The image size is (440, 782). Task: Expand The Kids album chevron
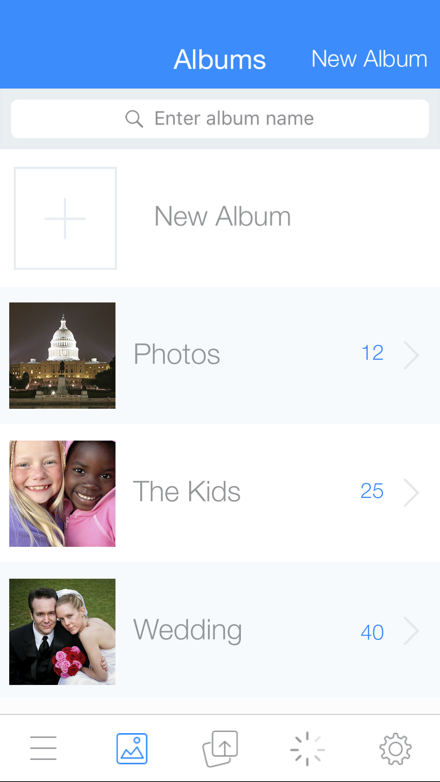pos(411,493)
